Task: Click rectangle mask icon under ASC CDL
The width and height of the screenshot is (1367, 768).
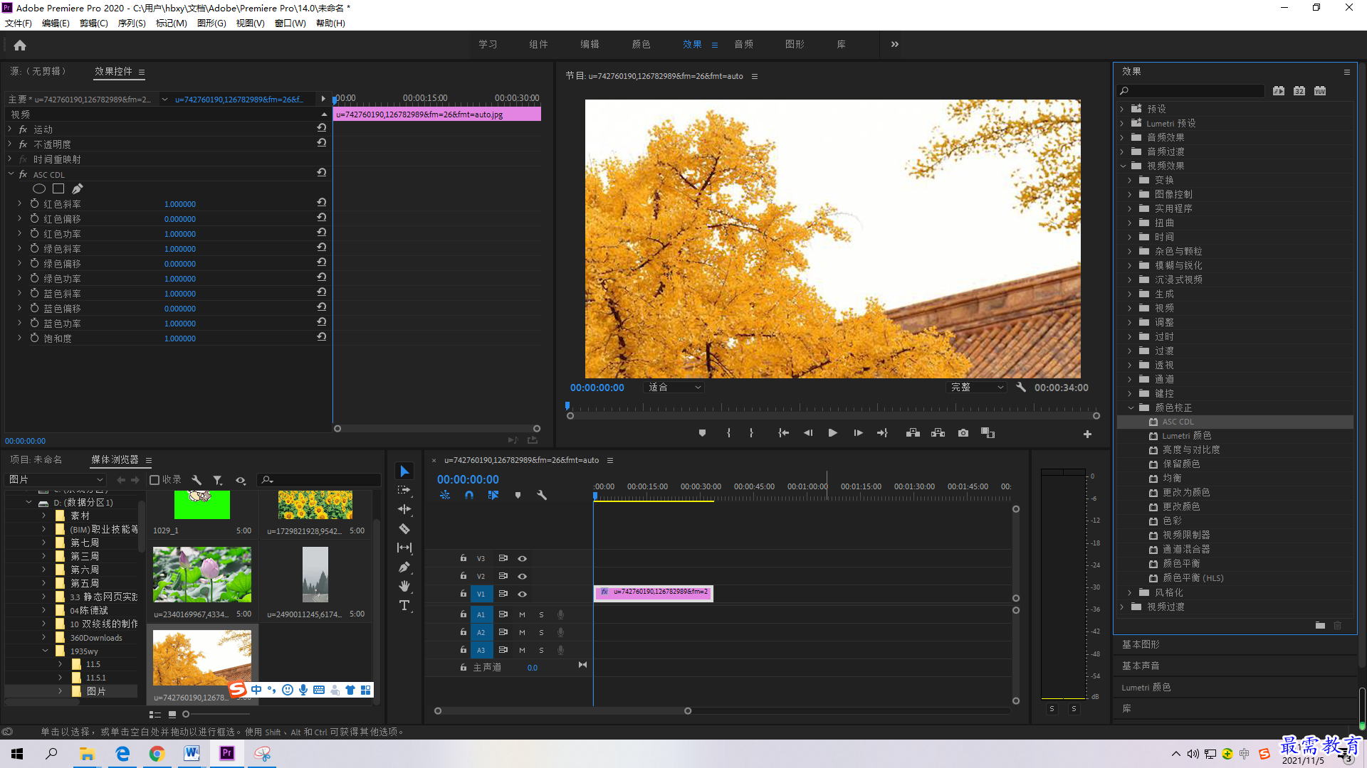Action: 58,188
